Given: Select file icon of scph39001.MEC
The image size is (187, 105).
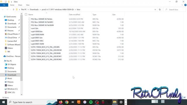Looking at the screenshot, I should (29, 41).
